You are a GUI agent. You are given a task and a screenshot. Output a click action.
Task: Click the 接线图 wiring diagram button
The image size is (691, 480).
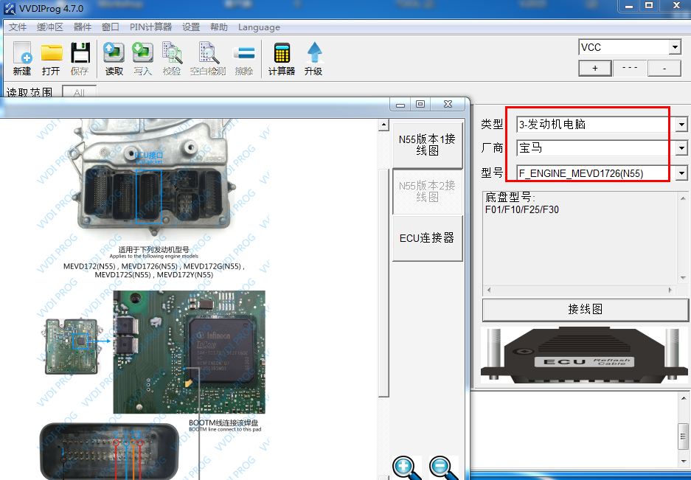[586, 309]
